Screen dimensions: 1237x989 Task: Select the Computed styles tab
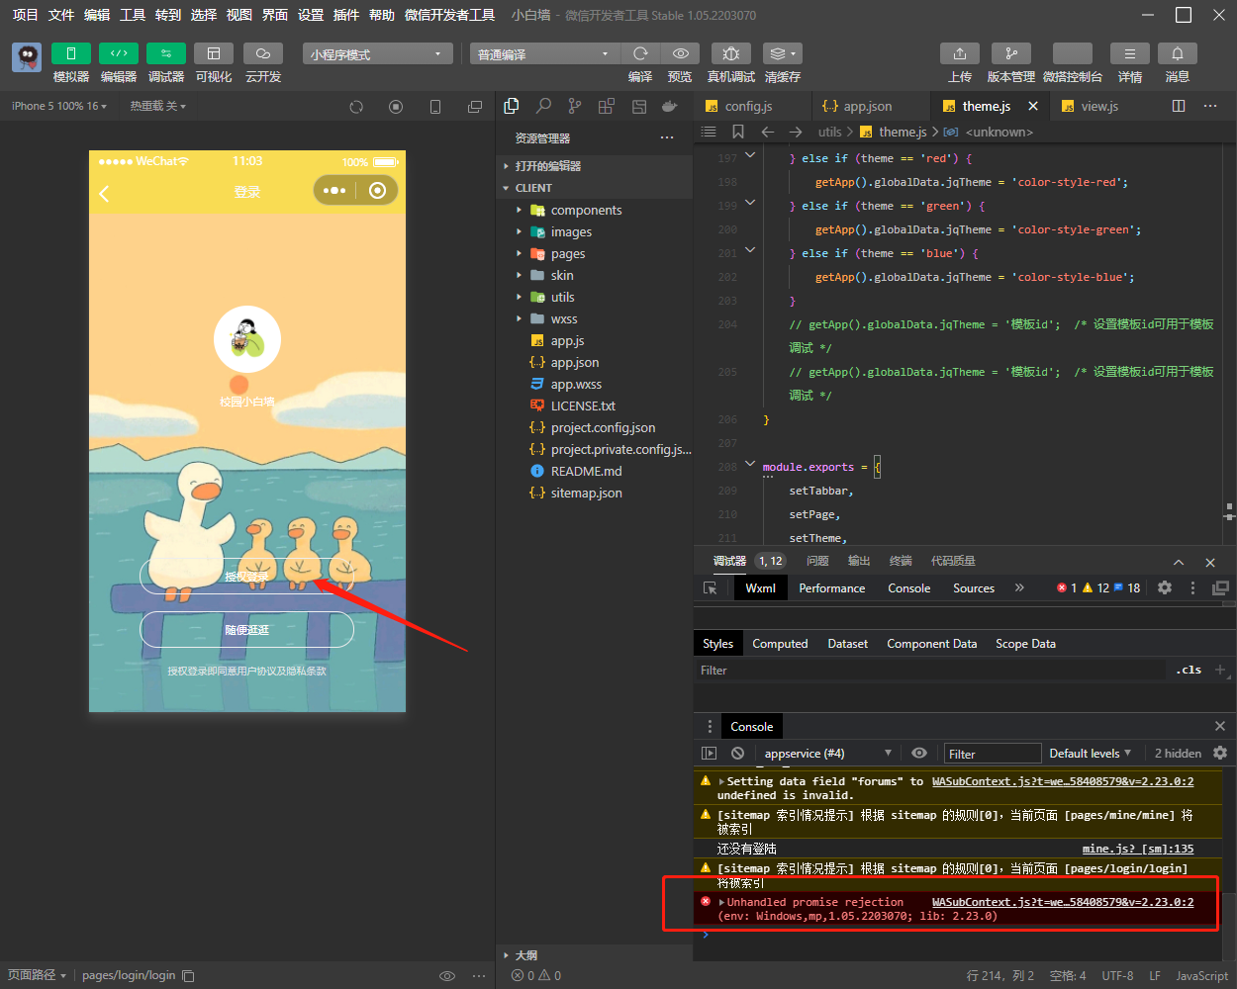coord(780,643)
